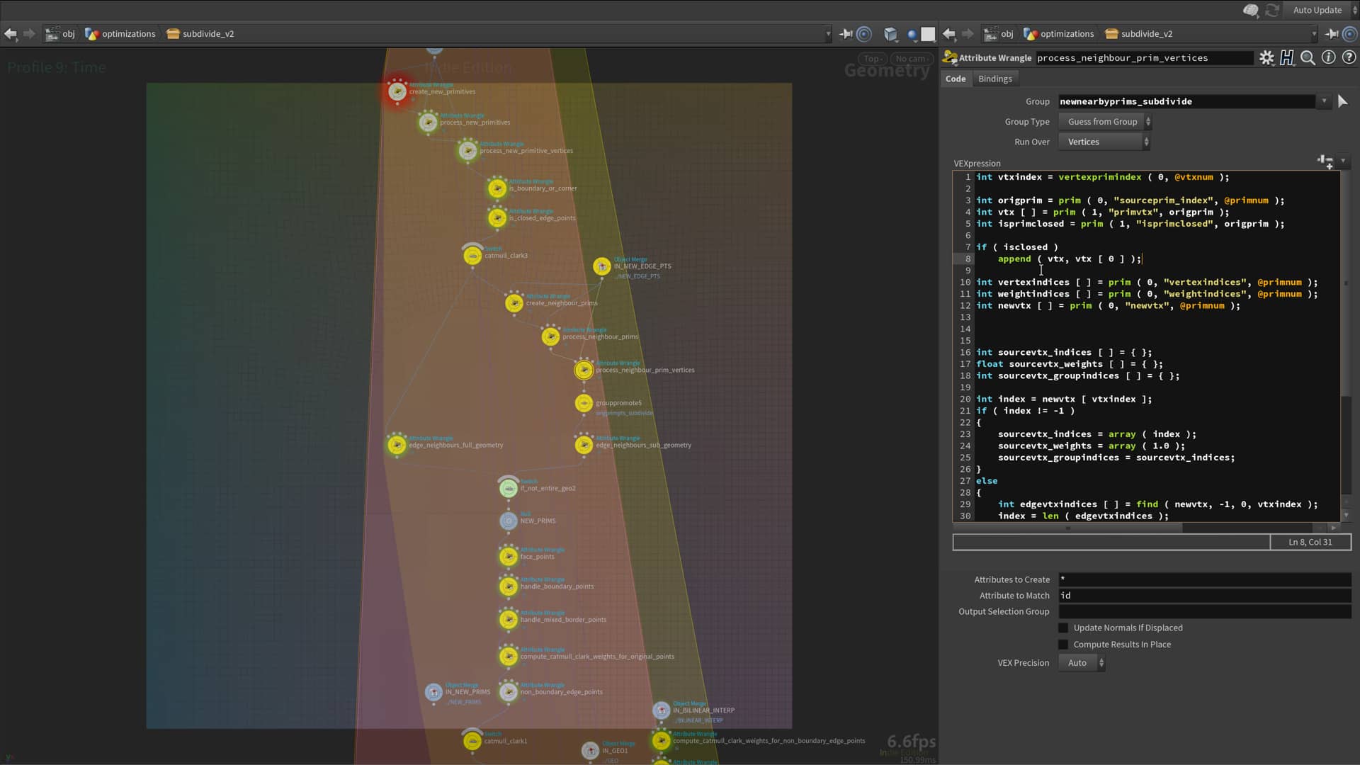This screenshot has width=1360, height=765.
Task: Click the parameter gear settings icon
Action: point(1266,58)
